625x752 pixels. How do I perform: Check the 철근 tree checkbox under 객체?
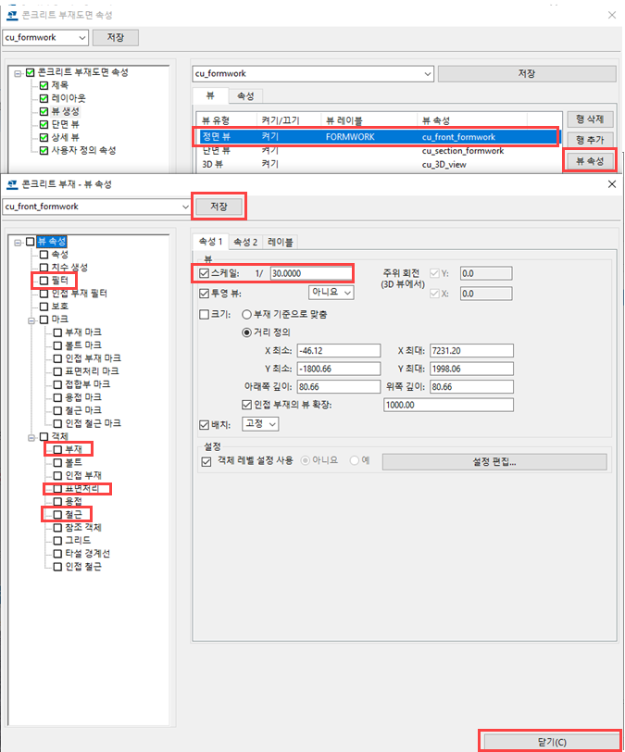pos(57,515)
